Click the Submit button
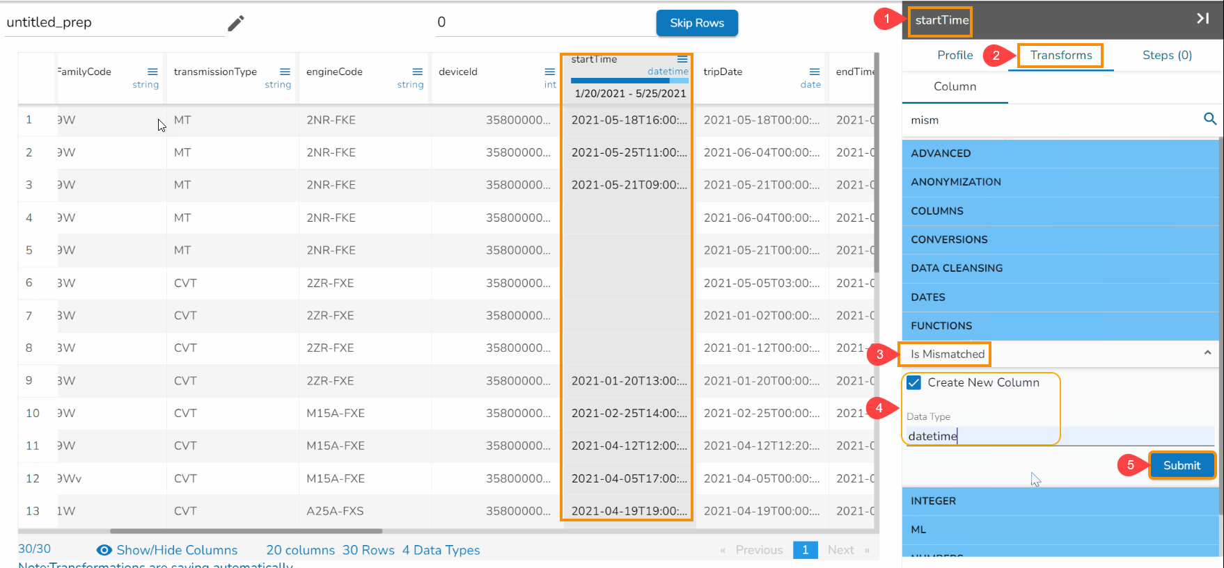 tap(1182, 465)
